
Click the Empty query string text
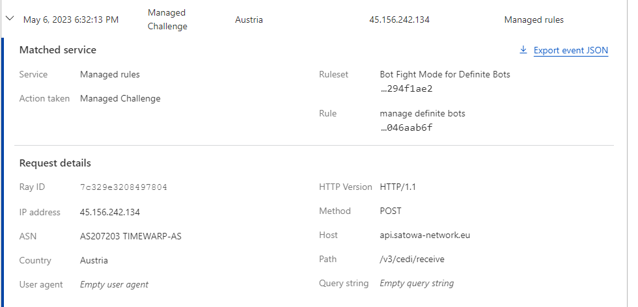417,283
